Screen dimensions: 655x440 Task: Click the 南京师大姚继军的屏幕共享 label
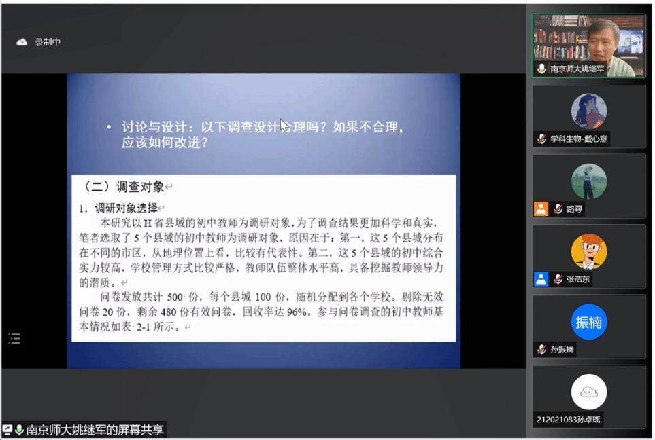pos(95,430)
